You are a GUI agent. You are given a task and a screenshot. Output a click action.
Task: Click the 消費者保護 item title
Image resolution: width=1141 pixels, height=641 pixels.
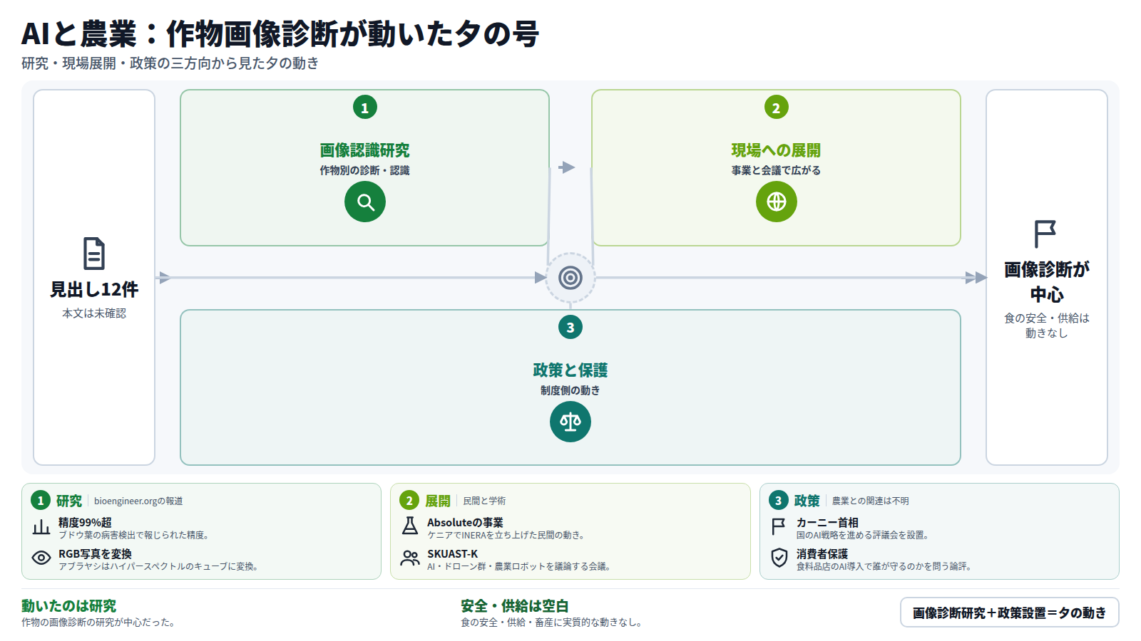[x=822, y=554]
